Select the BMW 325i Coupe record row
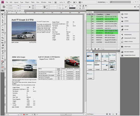Screen dimensions: 140x116 tap(102, 33)
